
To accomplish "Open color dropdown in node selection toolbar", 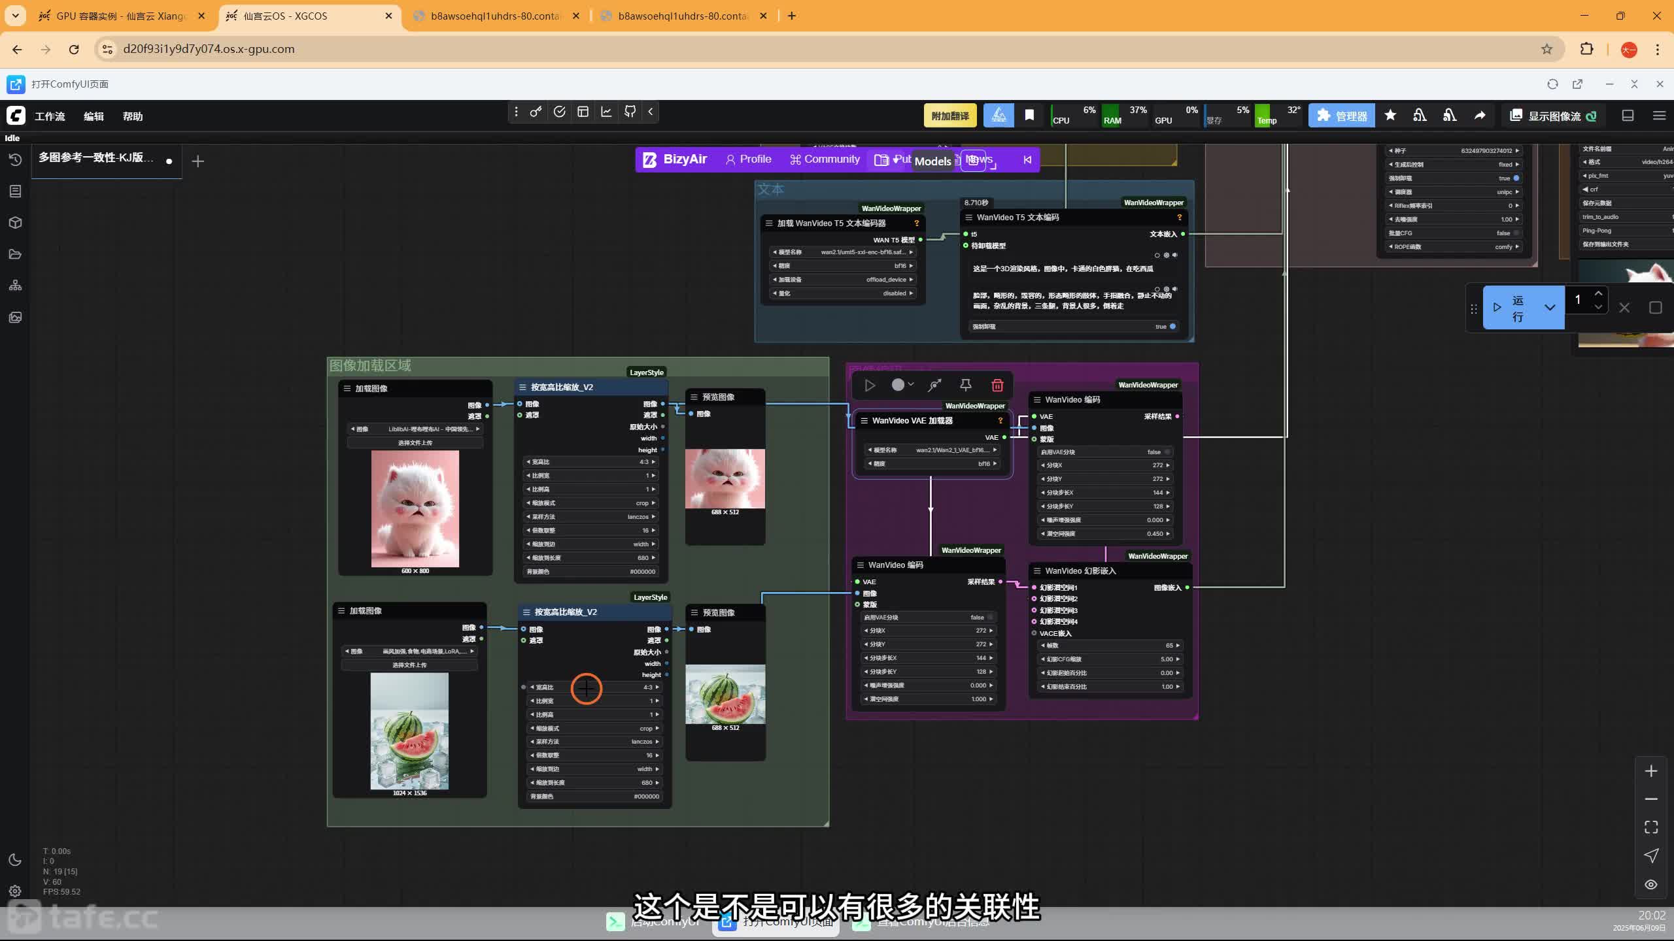I will click(902, 386).
